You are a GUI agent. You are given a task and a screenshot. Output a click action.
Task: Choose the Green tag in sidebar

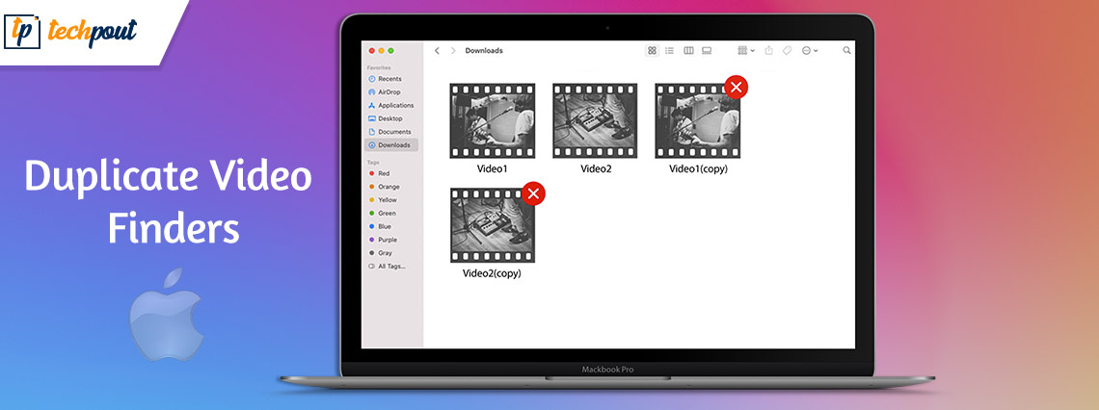tap(387, 213)
